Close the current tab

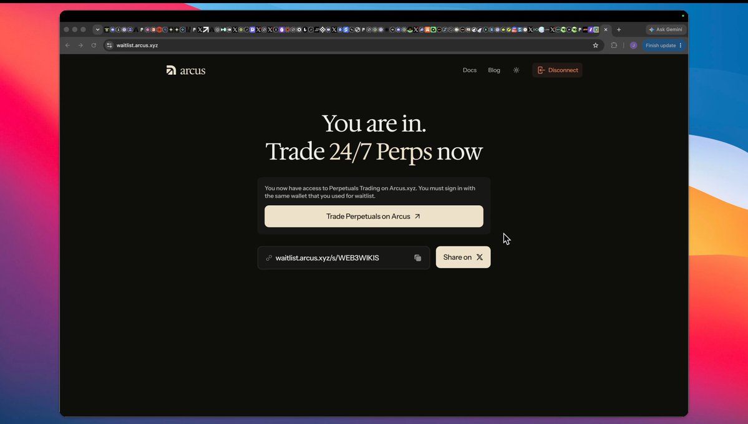point(606,29)
